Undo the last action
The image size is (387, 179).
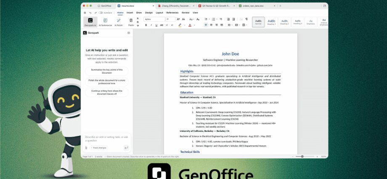click(x=90, y=13)
